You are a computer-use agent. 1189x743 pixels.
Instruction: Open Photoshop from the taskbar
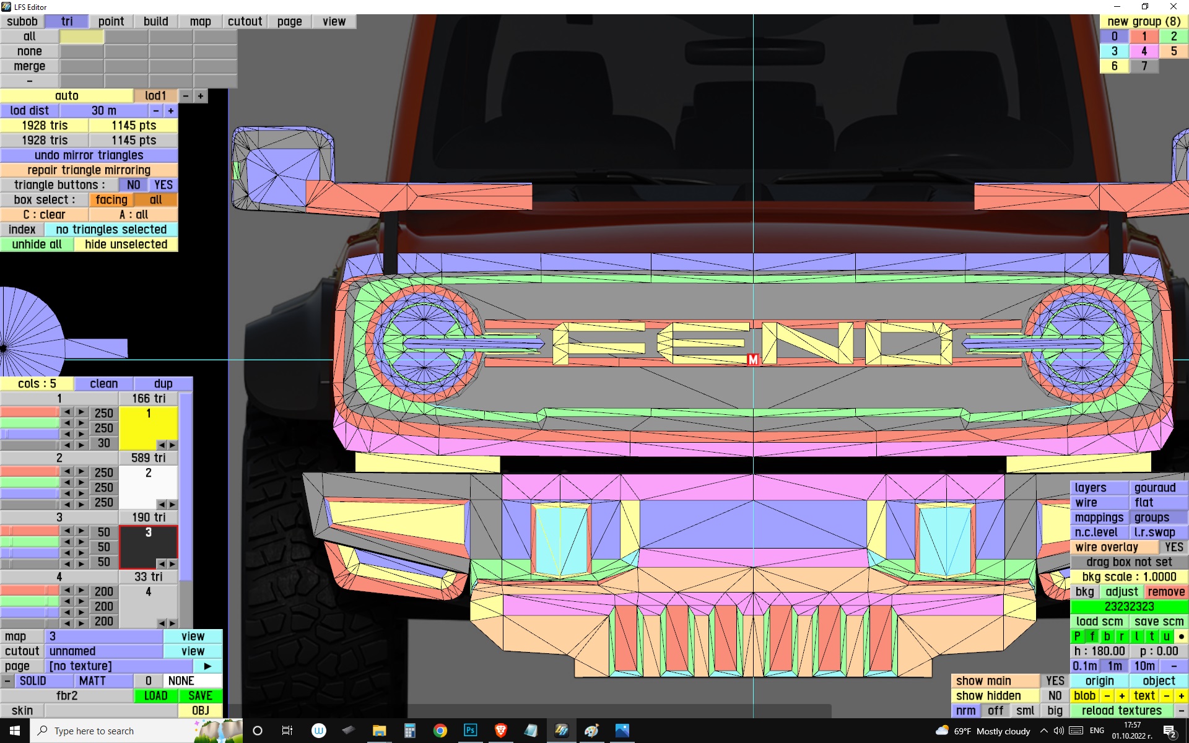[x=470, y=731]
